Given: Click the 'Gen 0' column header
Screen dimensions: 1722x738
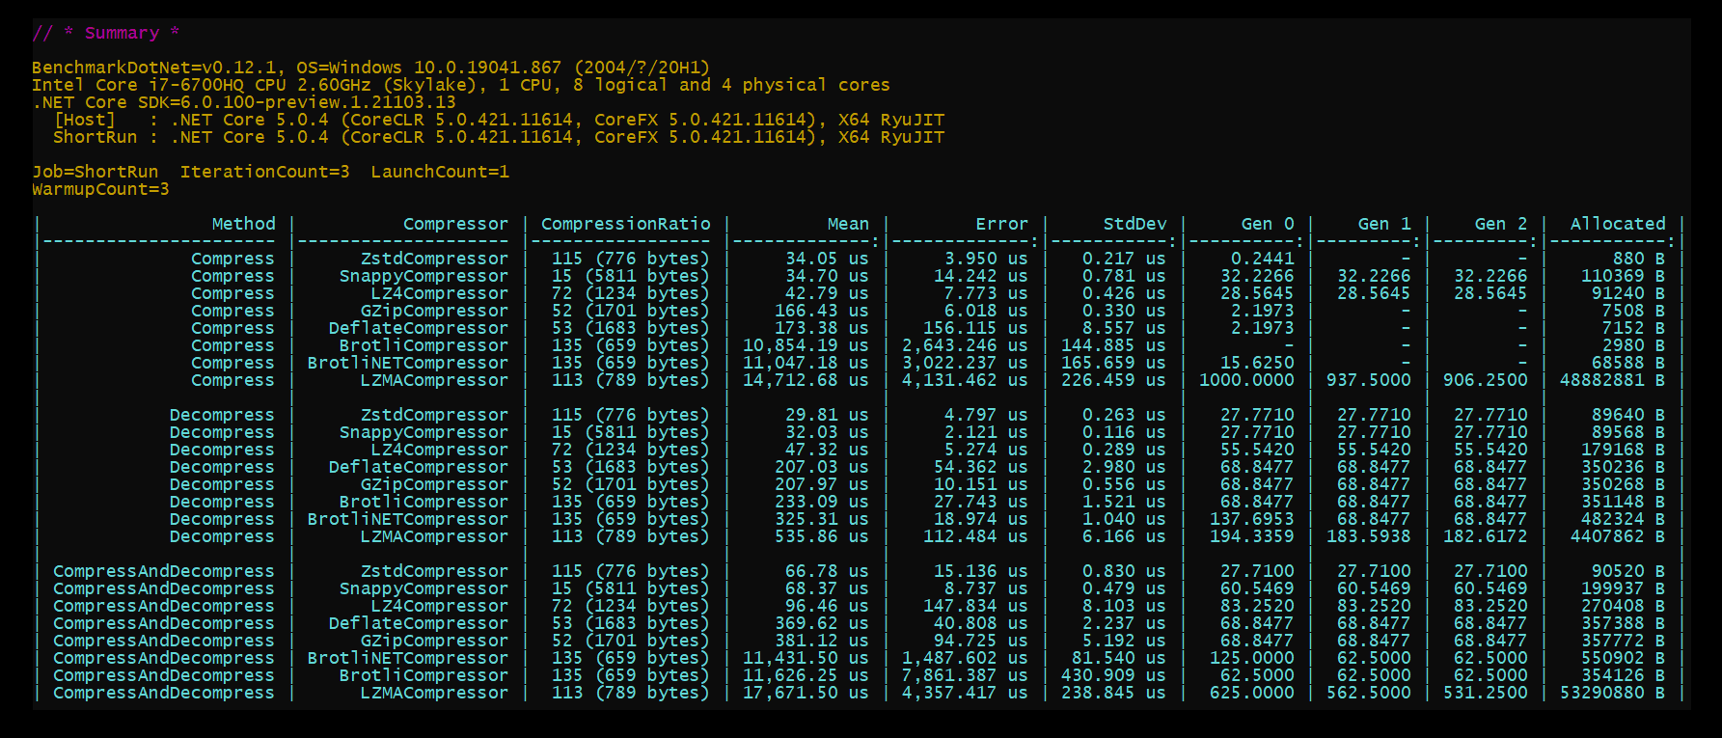Looking at the screenshot, I should [x=1268, y=224].
